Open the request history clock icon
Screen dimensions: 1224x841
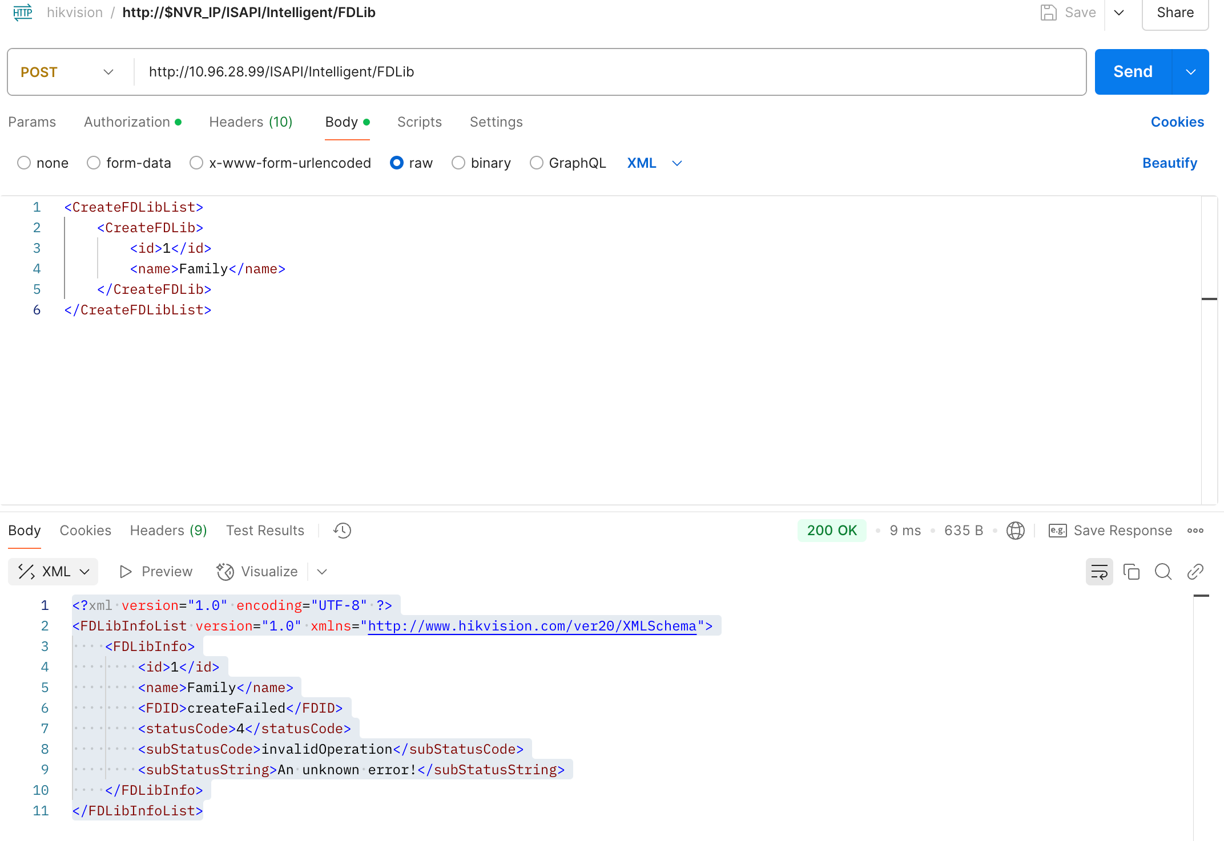click(341, 530)
